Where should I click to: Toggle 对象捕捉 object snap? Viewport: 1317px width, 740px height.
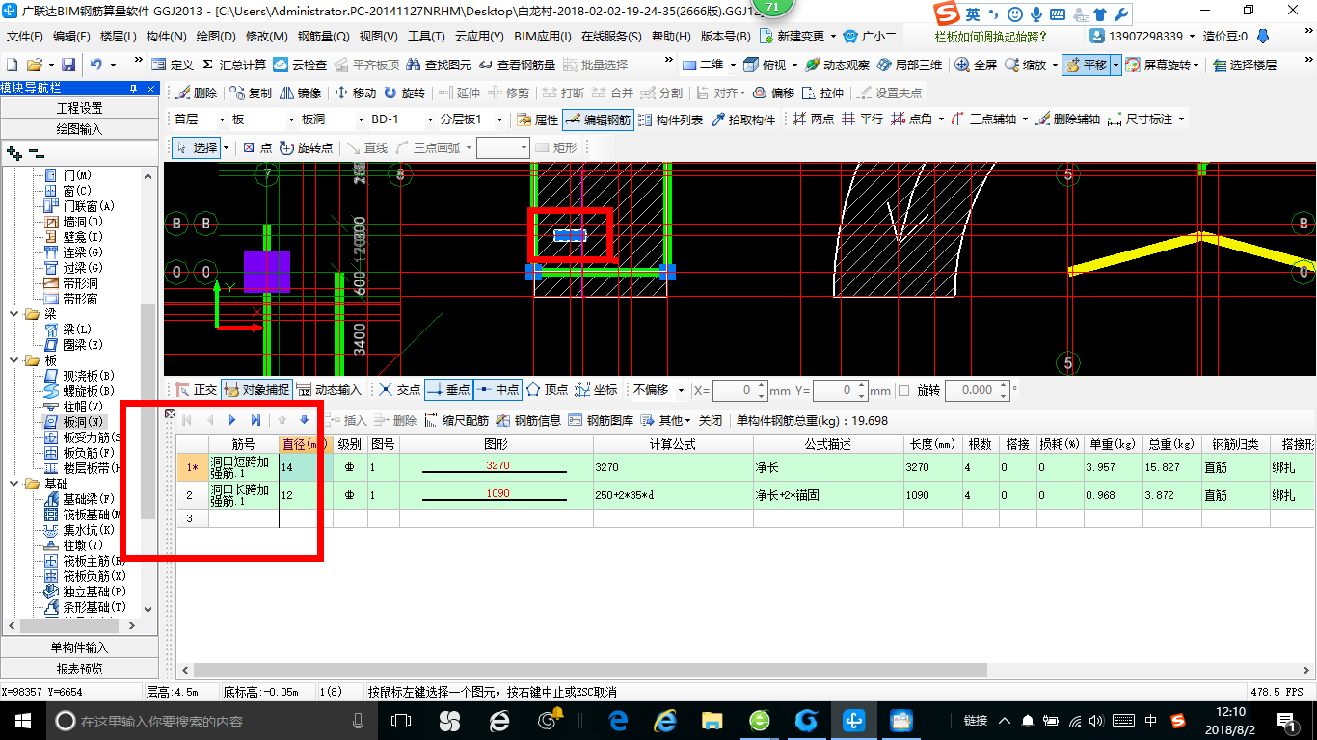coord(256,390)
